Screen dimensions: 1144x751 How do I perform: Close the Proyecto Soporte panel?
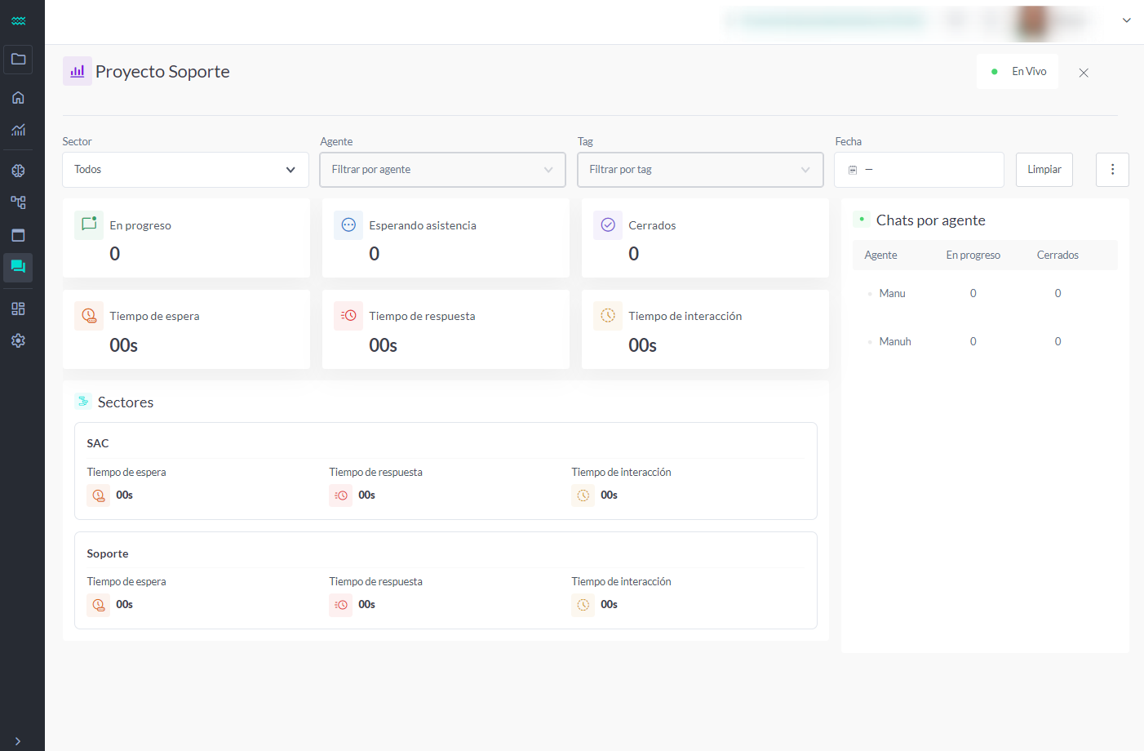click(x=1084, y=73)
